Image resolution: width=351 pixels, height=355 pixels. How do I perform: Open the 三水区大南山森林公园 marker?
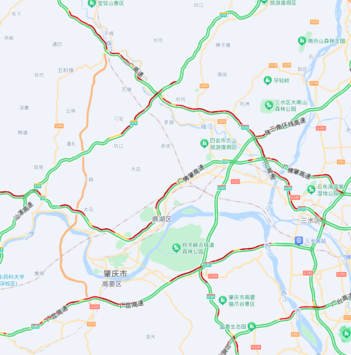pos(269,105)
